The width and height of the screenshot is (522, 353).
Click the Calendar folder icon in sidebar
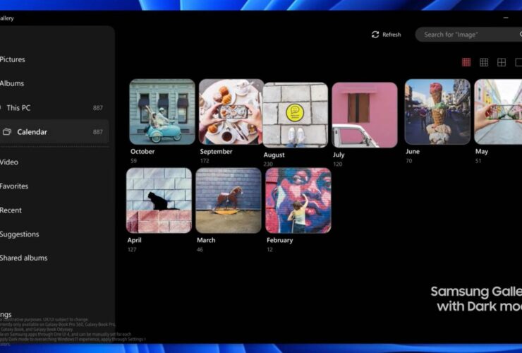pyautogui.click(x=7, y=132)
